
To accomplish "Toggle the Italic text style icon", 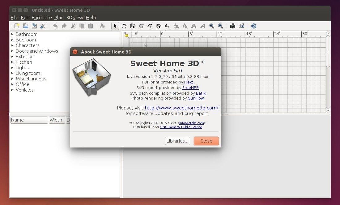I will click(202, 26).
